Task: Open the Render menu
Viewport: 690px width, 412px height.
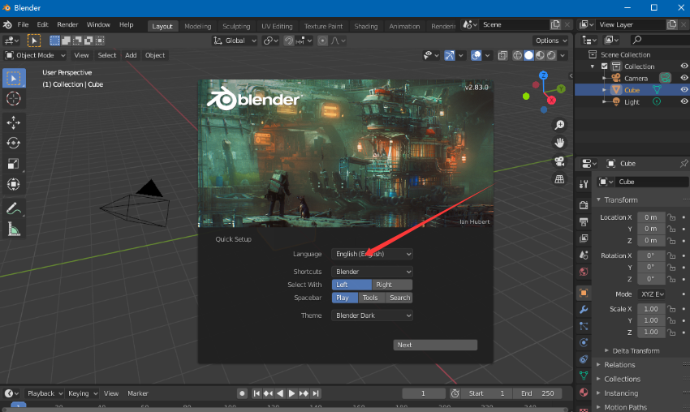Action: (68, 25)
